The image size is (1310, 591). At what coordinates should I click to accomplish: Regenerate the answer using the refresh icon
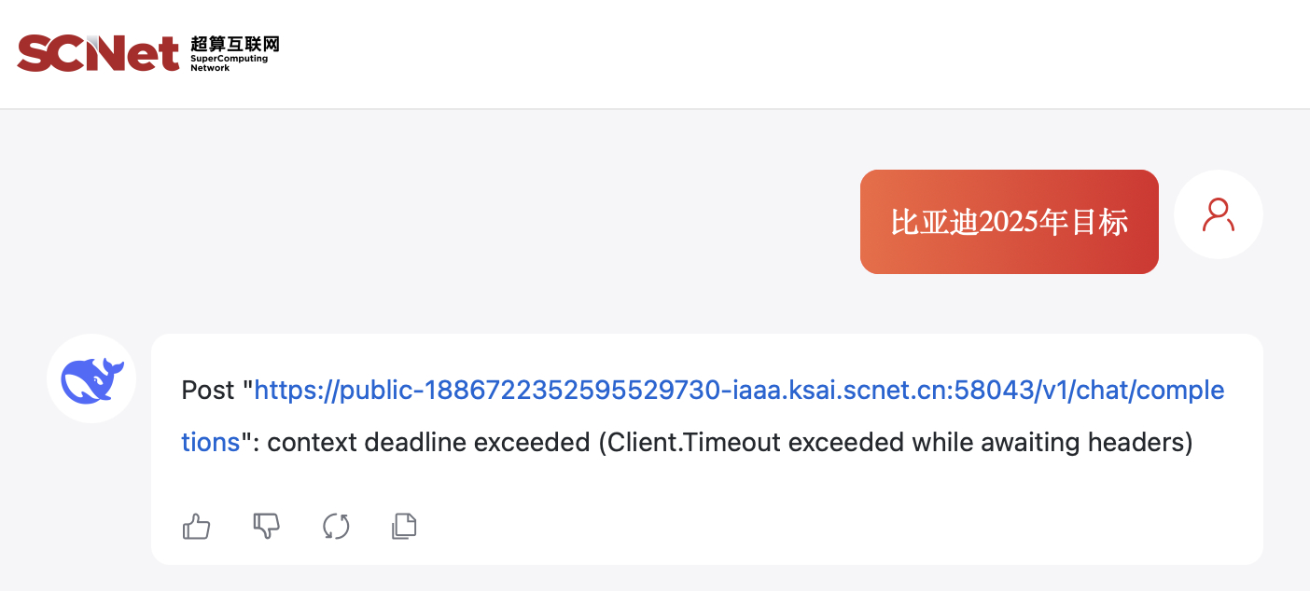coord(336,527)
